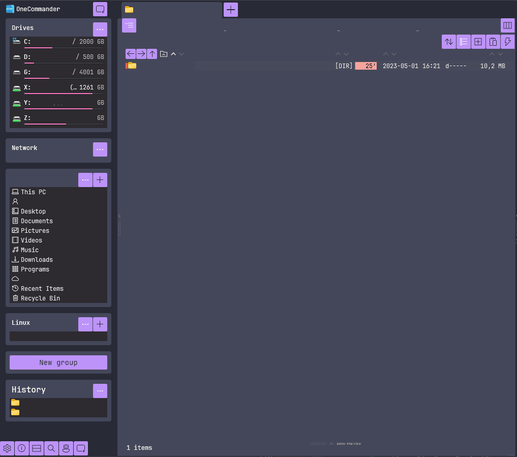Open the Drives panel options menu
Screen dimensions: 517x457
(x=100, y=29)
